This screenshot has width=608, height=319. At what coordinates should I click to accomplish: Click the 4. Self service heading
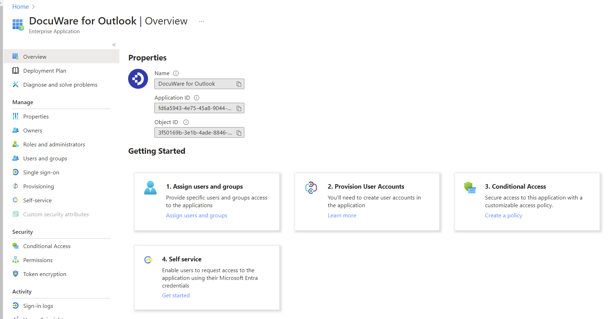pyautogui.click(x=182, y=259)
